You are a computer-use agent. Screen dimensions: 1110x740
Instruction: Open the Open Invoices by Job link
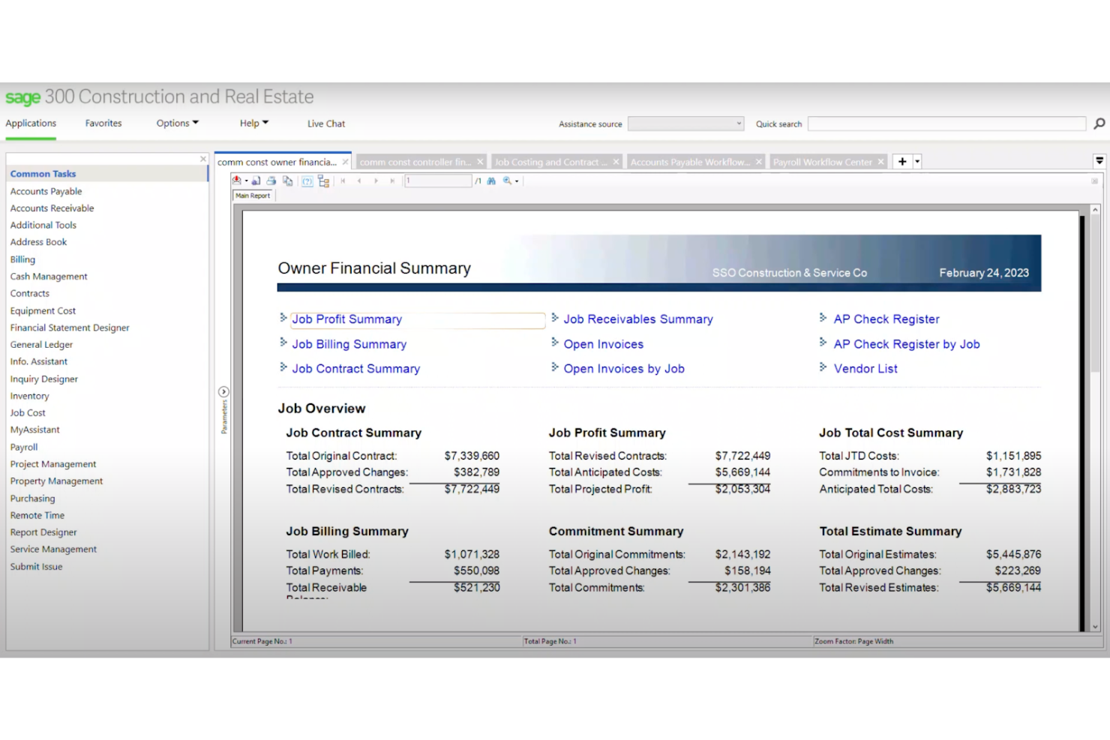pyautogui.click(x=624, y=369)
